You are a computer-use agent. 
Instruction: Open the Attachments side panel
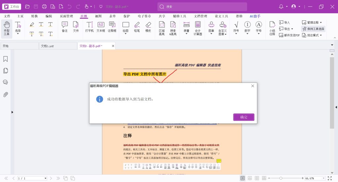pyautogui.click(x=6, y=94)
